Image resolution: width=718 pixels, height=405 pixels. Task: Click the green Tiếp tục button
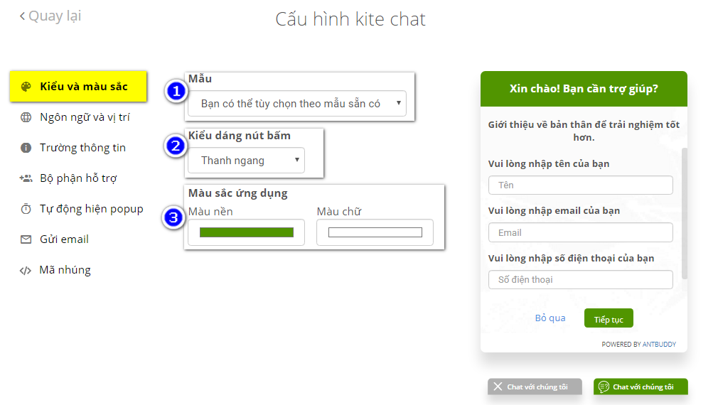click(609, 318)
